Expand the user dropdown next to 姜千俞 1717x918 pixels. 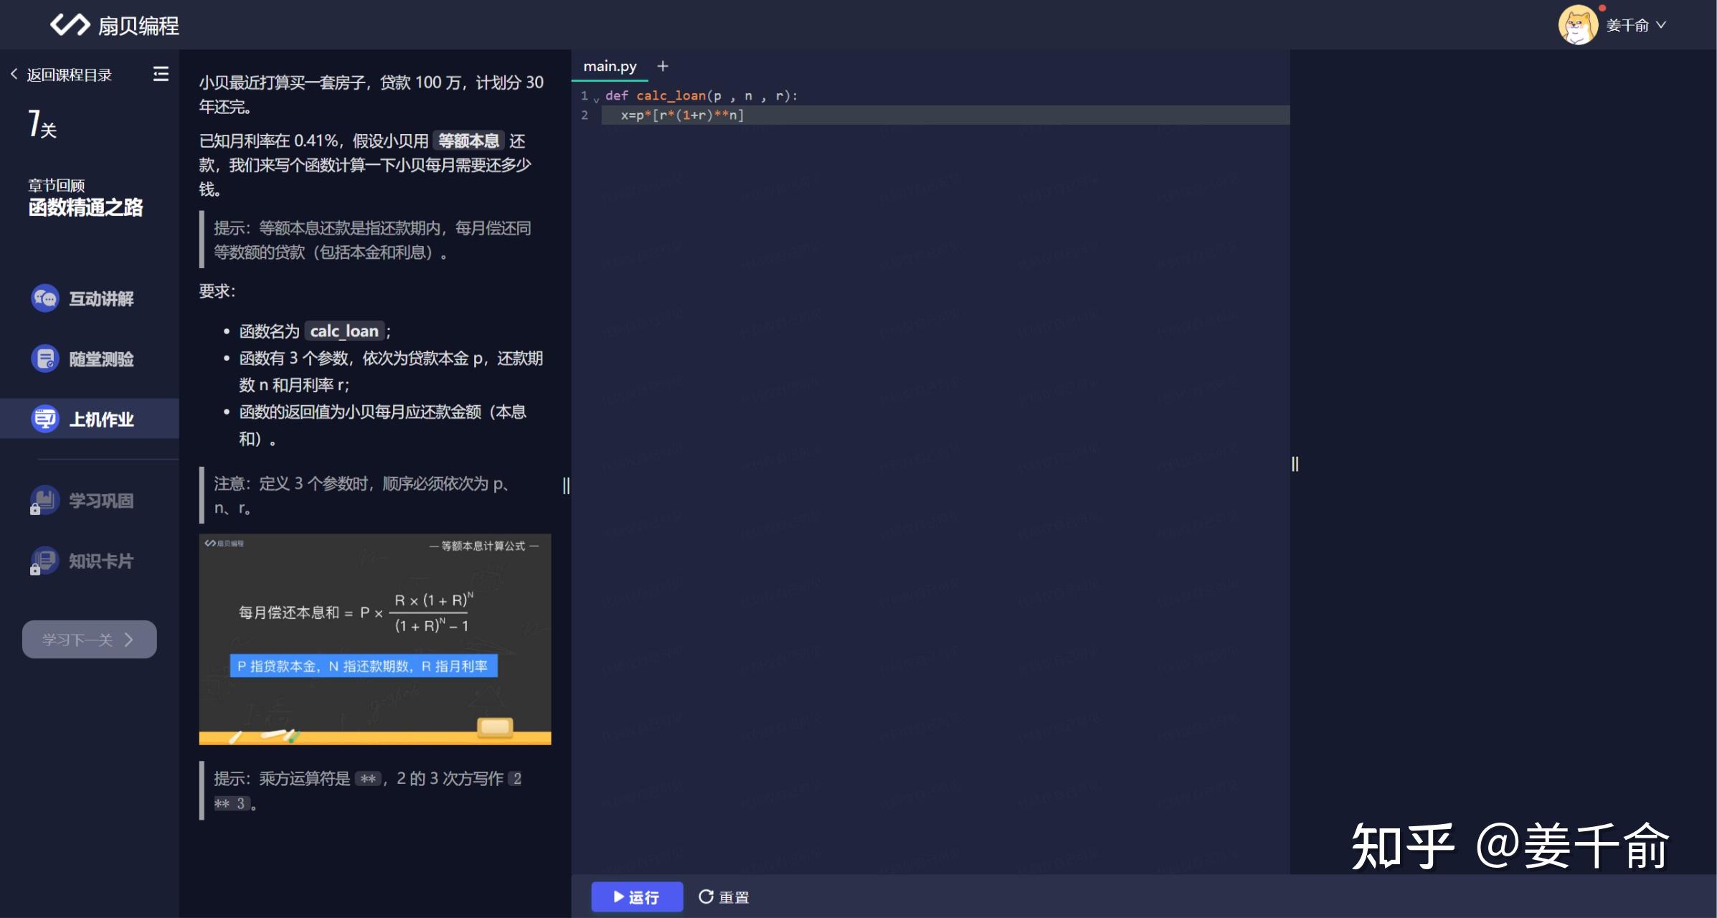(1661, 25)
